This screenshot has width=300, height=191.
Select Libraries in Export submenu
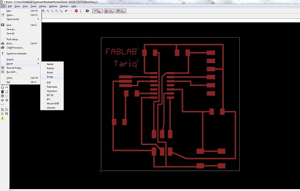(x=52, y=108)
